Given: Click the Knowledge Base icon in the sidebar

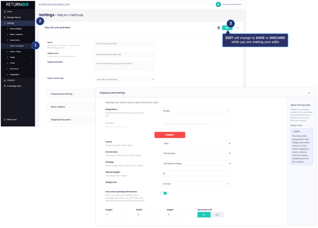Looking at the screenshot, I should 5,86.
